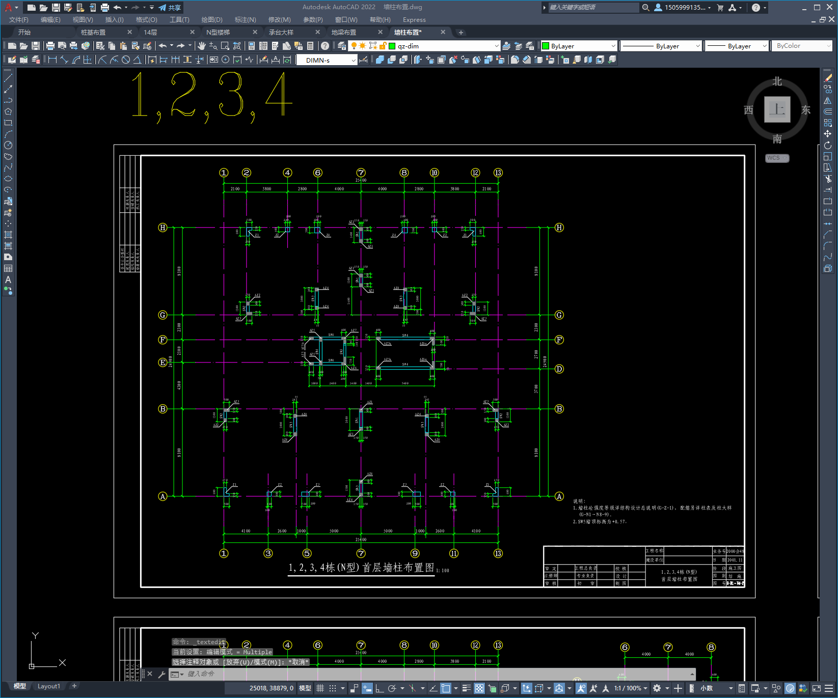Viewport: 838px width, 698px height.
Task: Click the search magnifier icon in title bar
Action: [x=645, y=8]
